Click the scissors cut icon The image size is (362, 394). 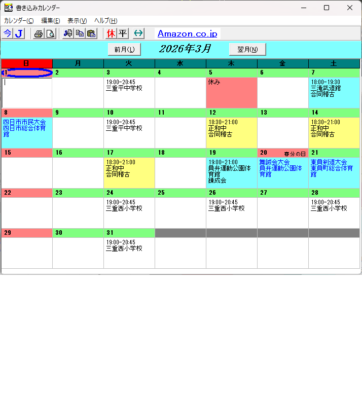pos(68,33)
